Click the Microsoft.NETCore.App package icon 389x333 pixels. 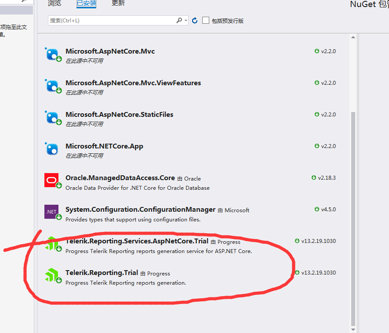(52, 149)
